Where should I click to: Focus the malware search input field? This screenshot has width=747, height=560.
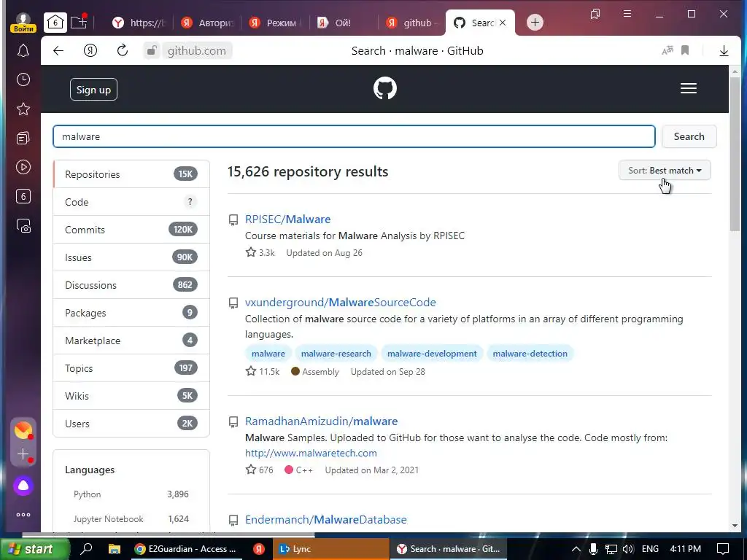354,136
